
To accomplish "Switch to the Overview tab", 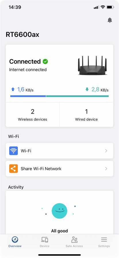I will 15,242.
